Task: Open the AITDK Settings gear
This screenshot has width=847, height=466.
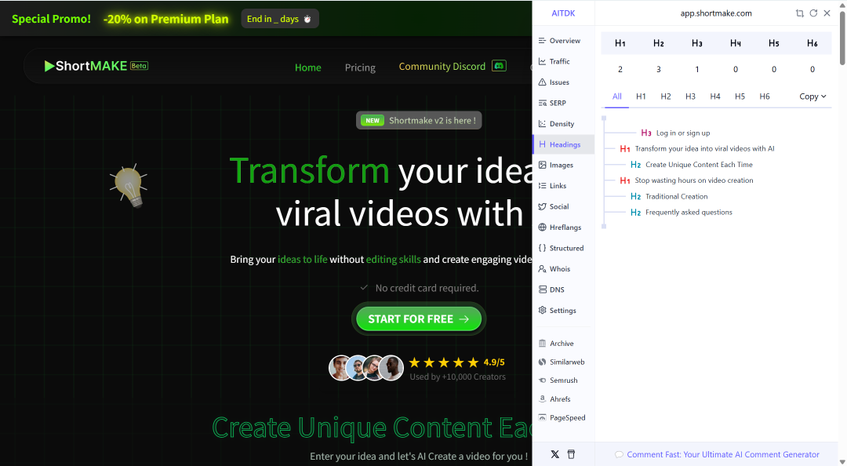Action: [x=543, y=311]
